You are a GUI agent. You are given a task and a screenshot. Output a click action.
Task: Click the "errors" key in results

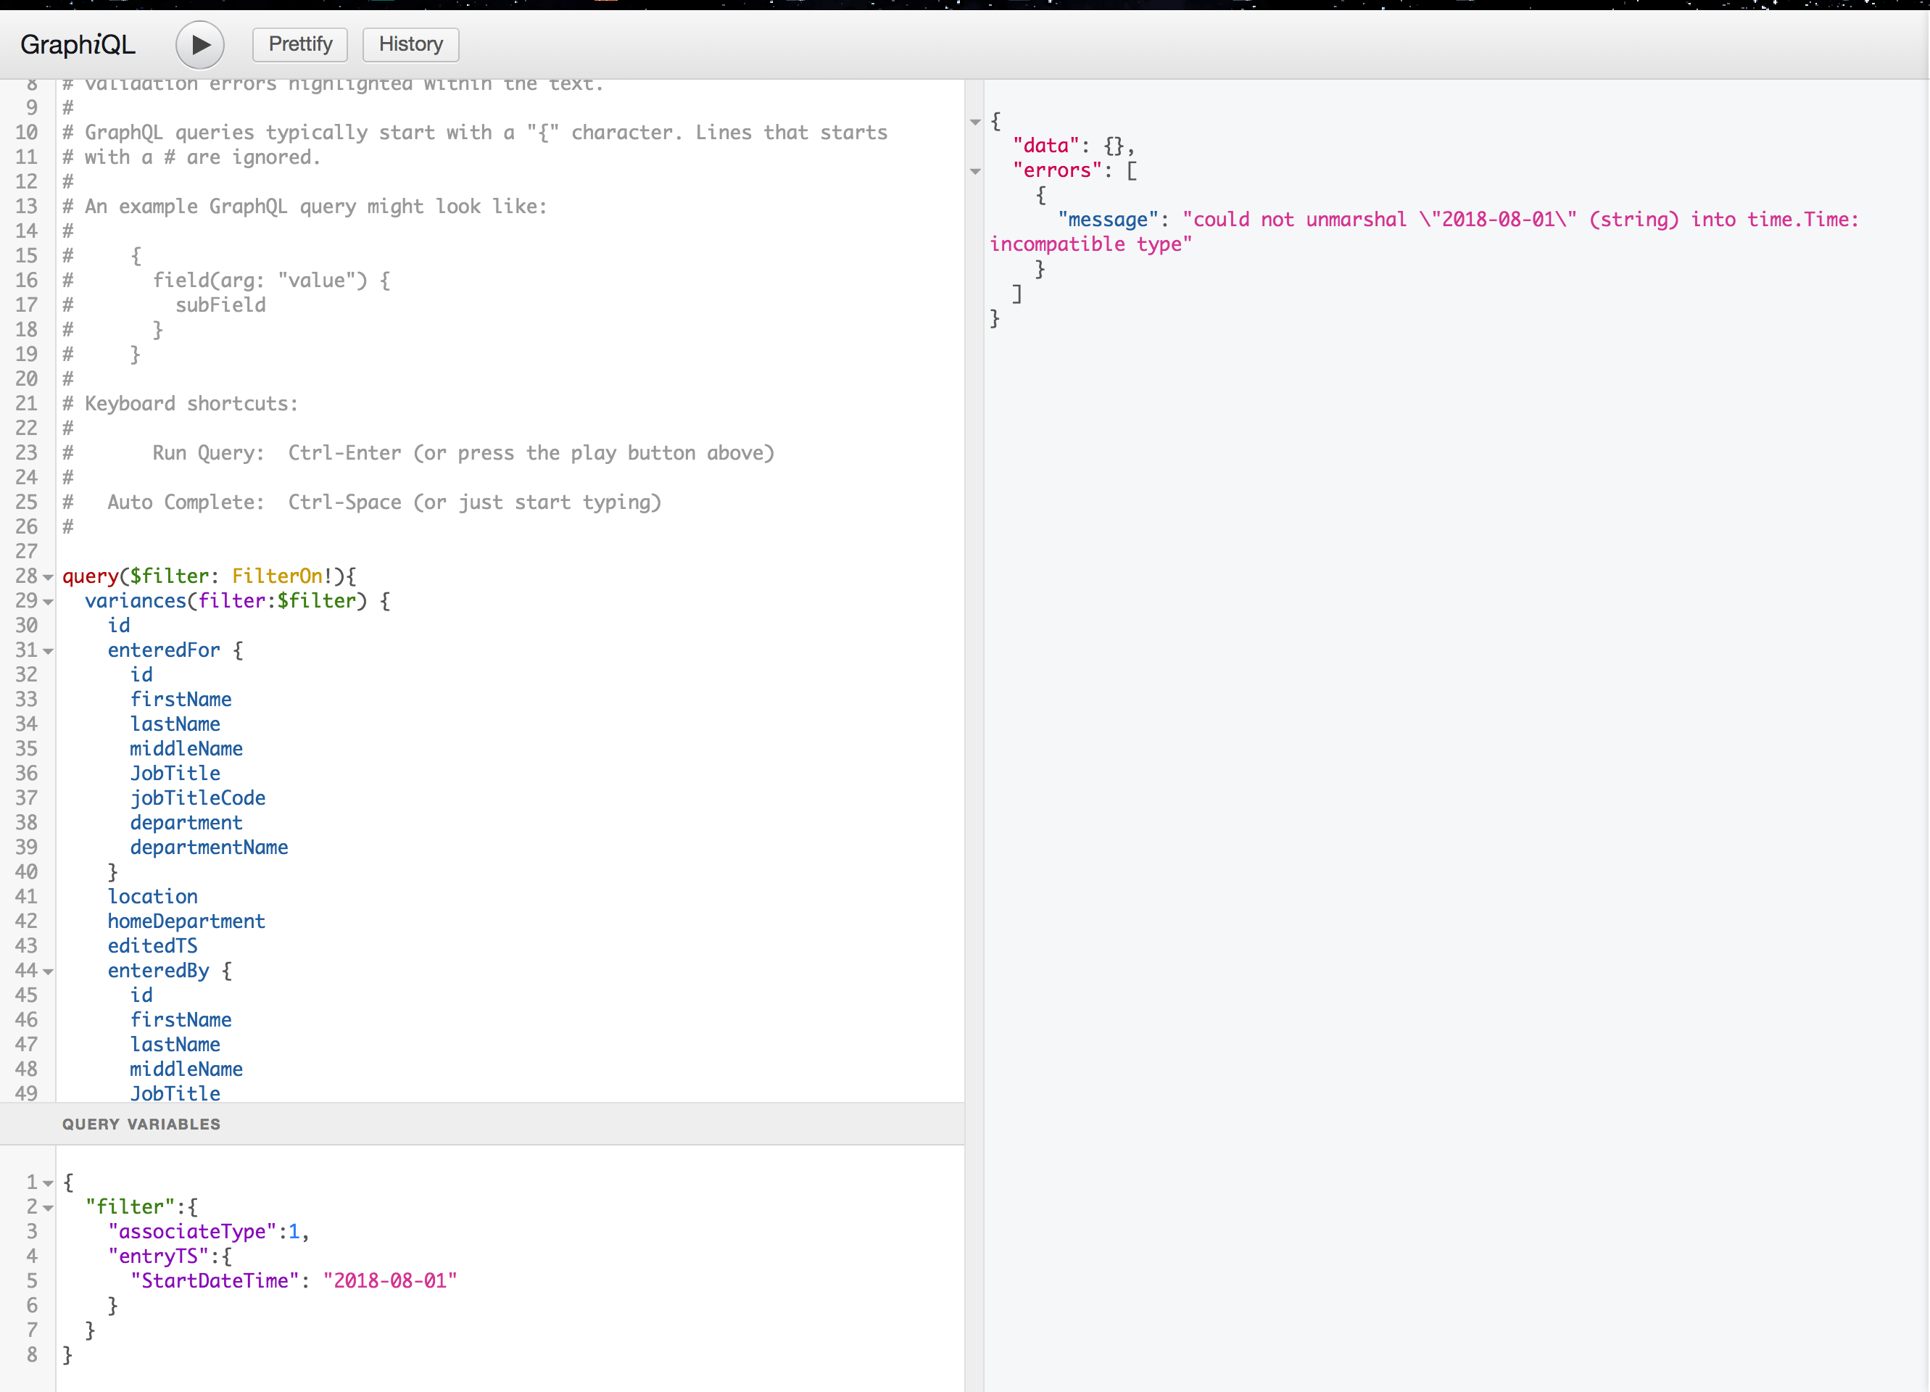pos(1057,170)
